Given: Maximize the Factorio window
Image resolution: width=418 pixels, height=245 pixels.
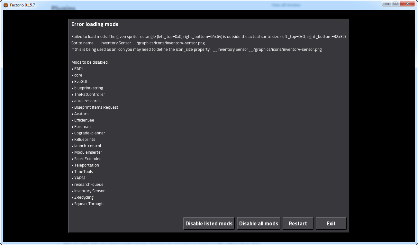Looking at the screenshot, I should coord(395,4).
